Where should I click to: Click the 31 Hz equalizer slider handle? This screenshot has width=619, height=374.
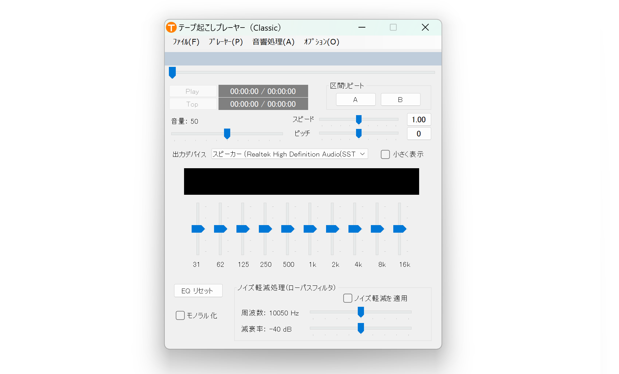pyautogui.click(x=198, y=229)
